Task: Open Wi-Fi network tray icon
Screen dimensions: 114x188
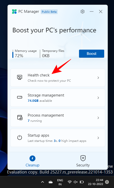Action: 69,182
